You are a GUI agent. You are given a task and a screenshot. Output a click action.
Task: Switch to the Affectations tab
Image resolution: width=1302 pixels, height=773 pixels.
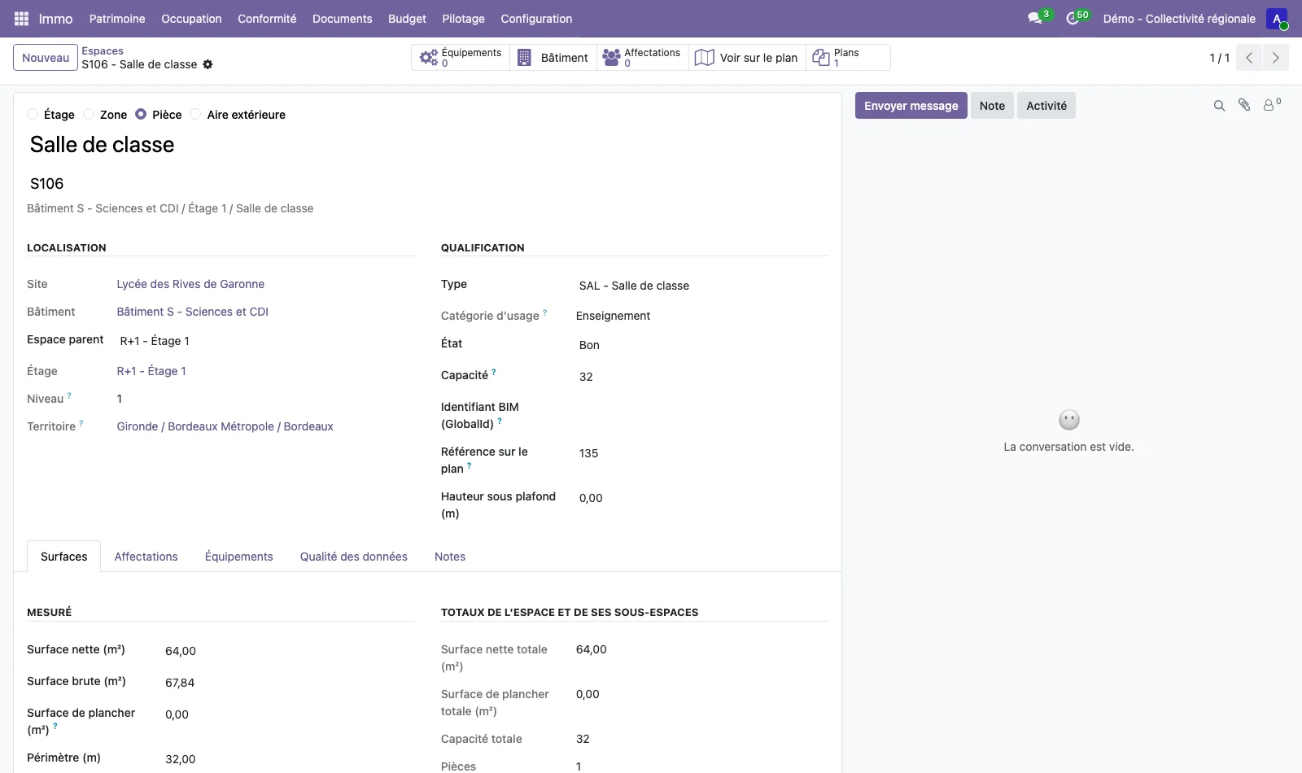pyautogui.click(x=146, y=557)
